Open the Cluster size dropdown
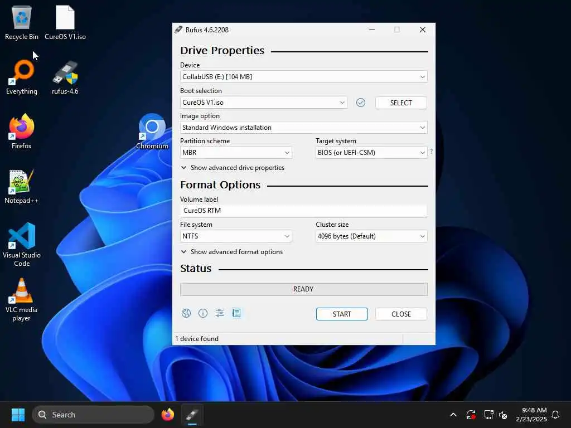571x428 pixels. point(371,236)
